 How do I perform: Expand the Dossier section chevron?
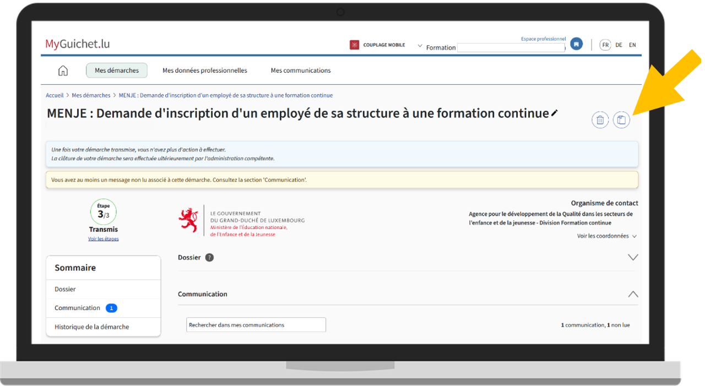pos(633,258)
